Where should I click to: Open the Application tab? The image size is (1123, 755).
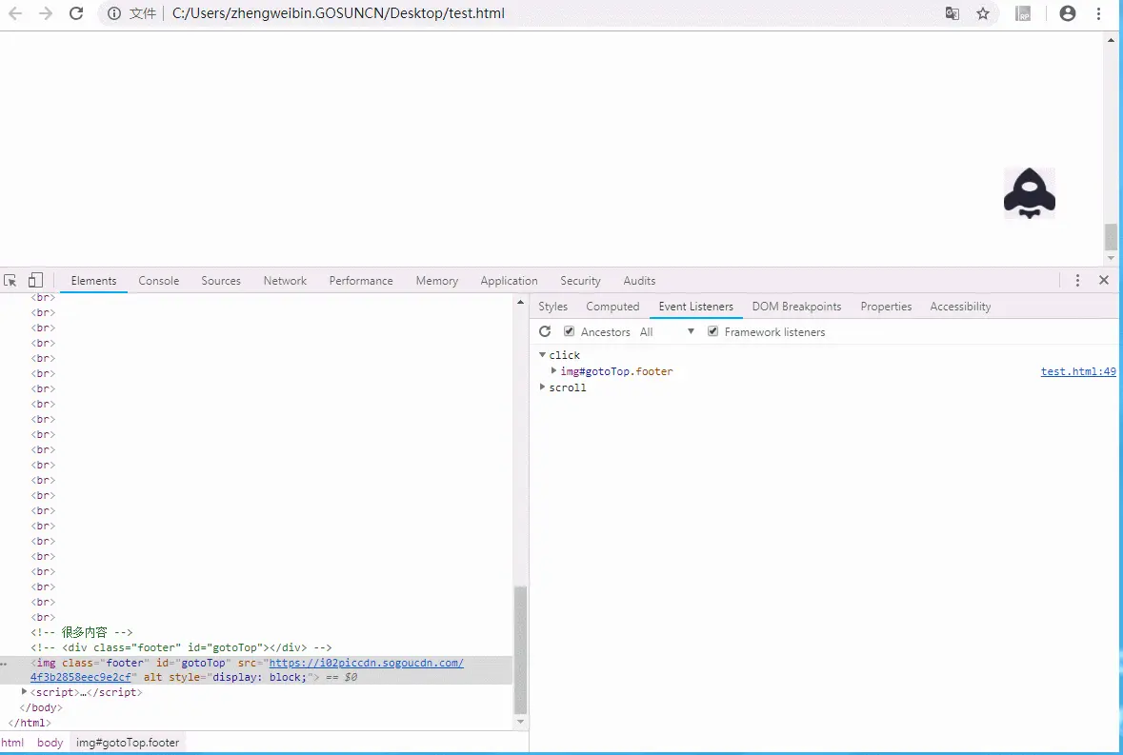[510, 281]
